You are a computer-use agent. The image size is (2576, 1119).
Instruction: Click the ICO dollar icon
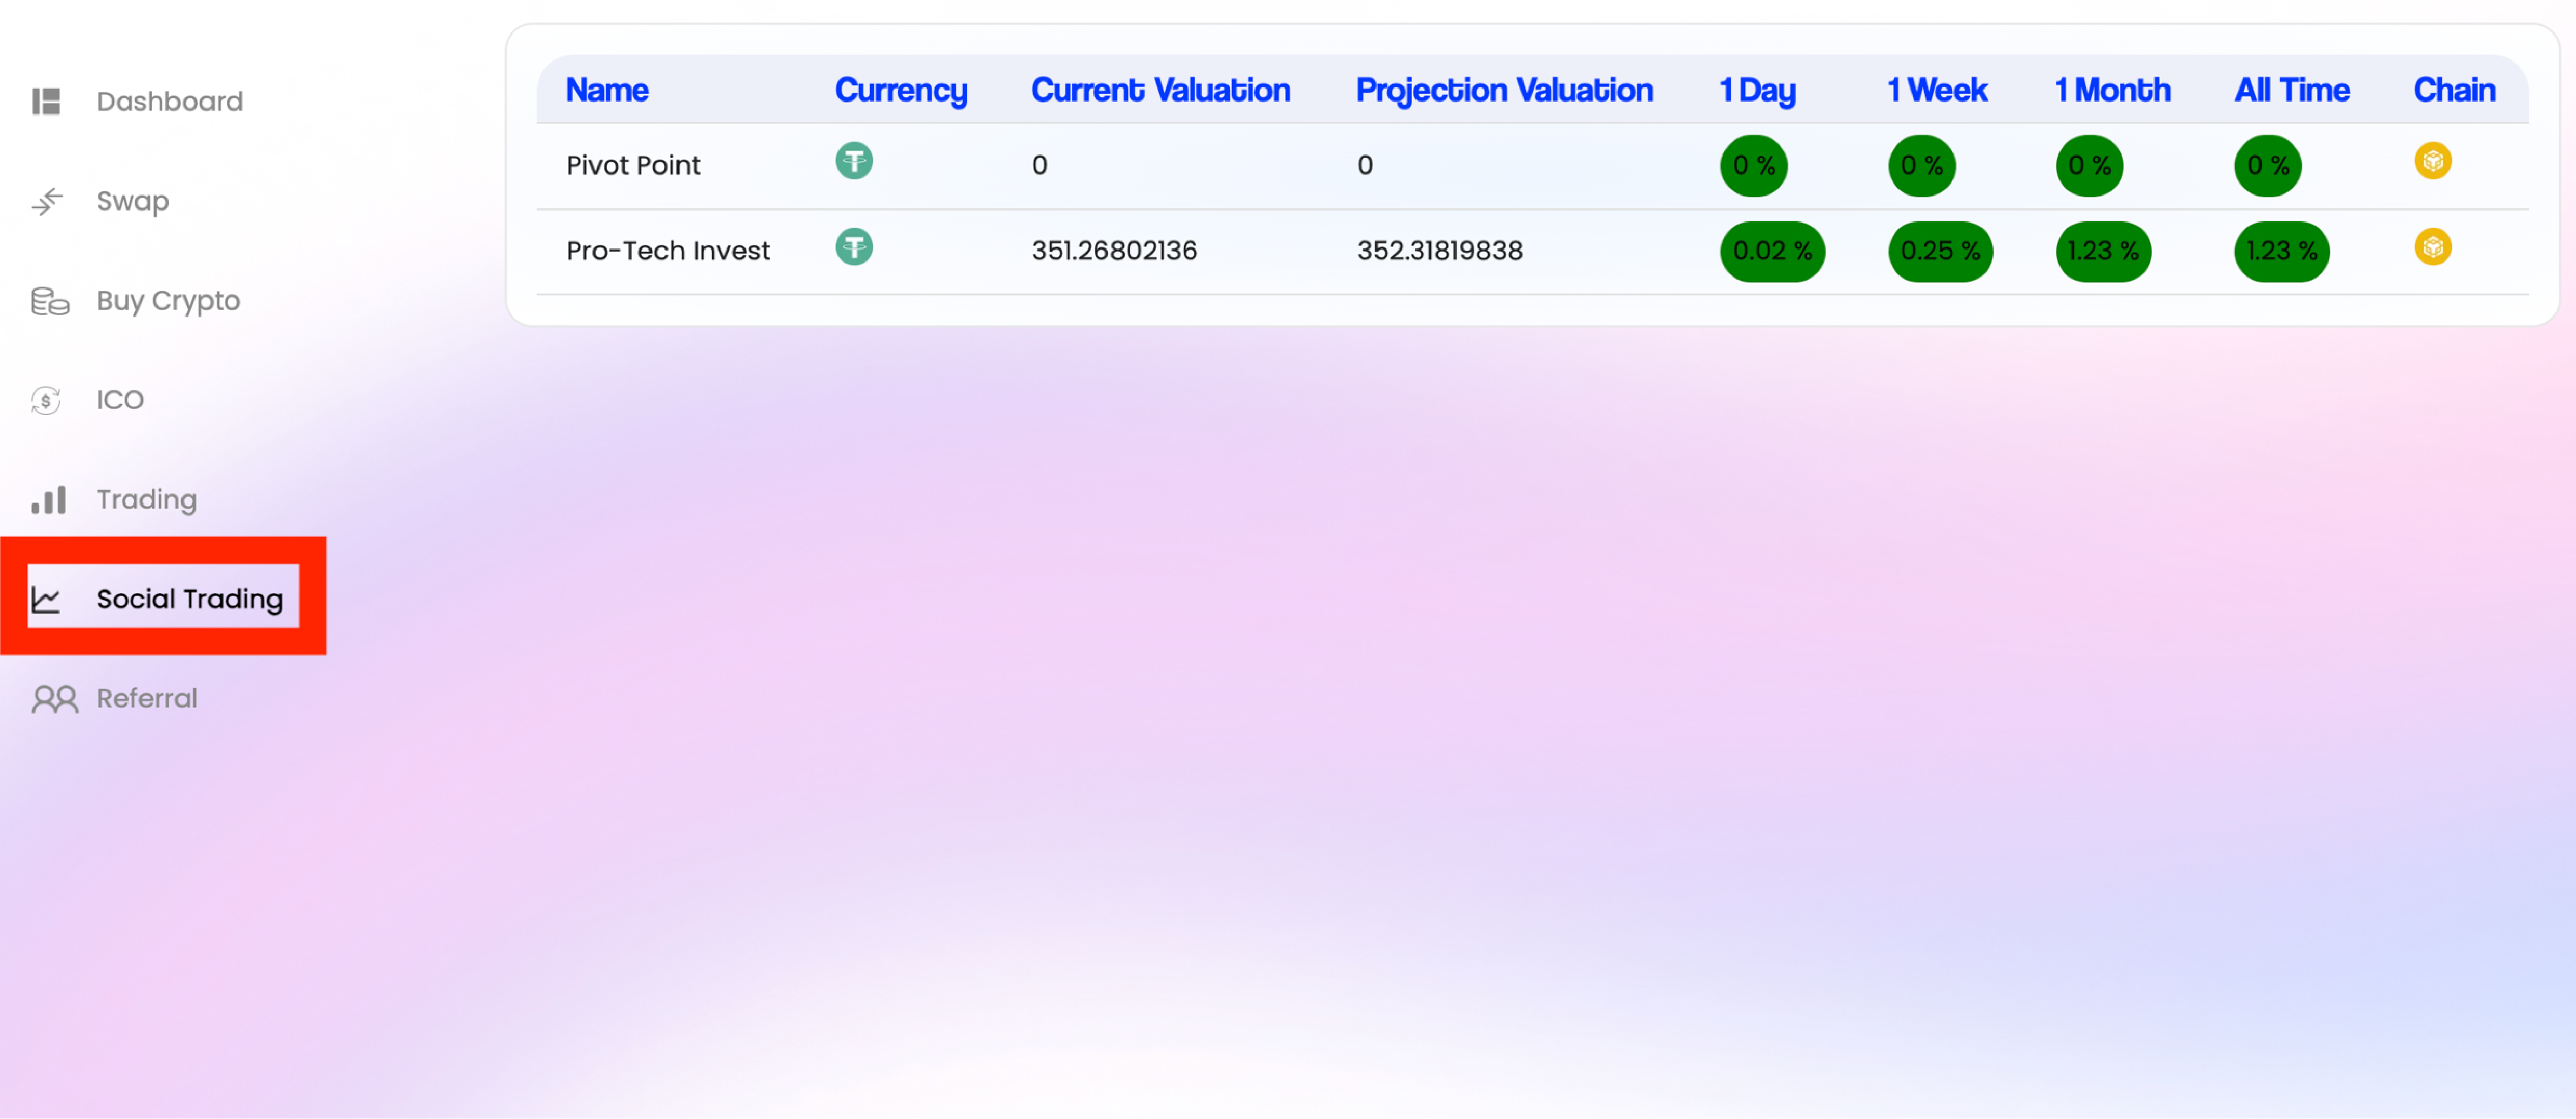click(46, 401)
